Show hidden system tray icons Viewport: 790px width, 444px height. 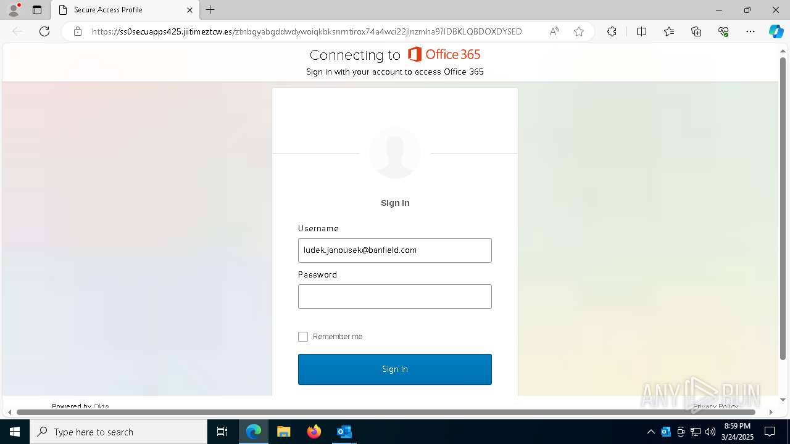[651, 432]
